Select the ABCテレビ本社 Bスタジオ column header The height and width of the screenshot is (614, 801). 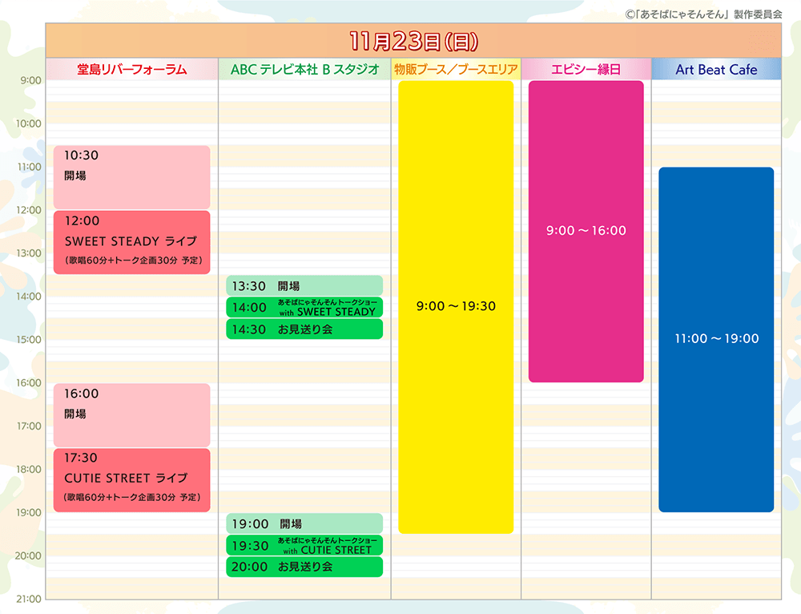coord(304,70)
